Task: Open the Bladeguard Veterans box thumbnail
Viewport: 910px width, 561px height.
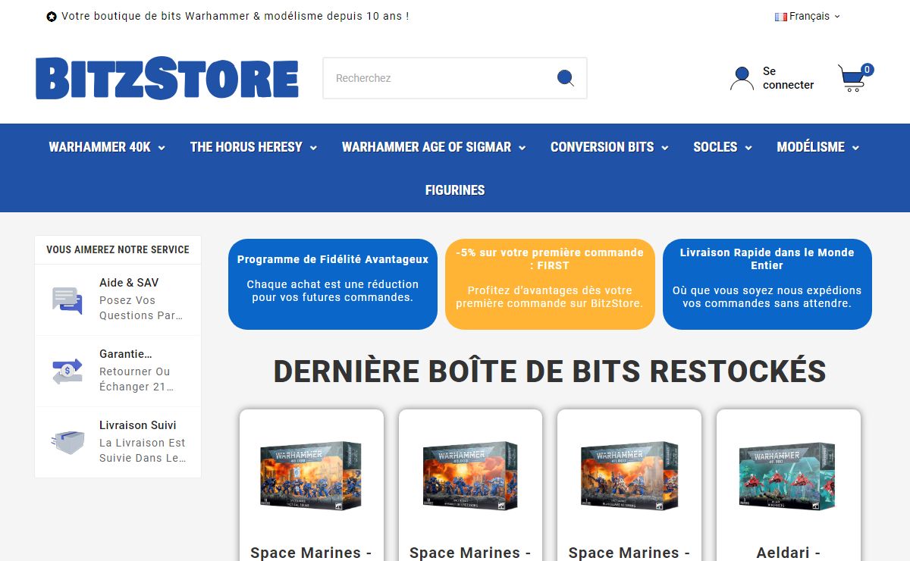Action: [x=629, y=475]
